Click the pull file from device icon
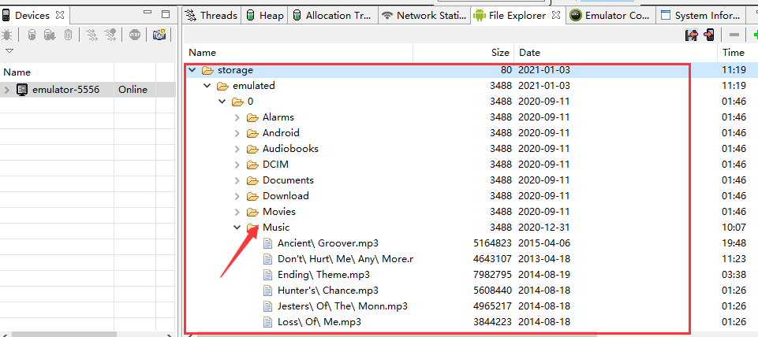758x337 pixels. (691, 35)
